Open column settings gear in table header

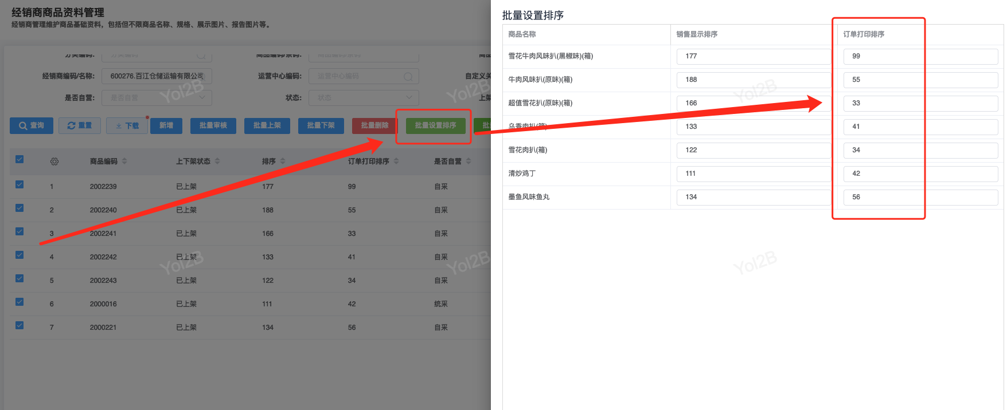(x=54, y=161)
